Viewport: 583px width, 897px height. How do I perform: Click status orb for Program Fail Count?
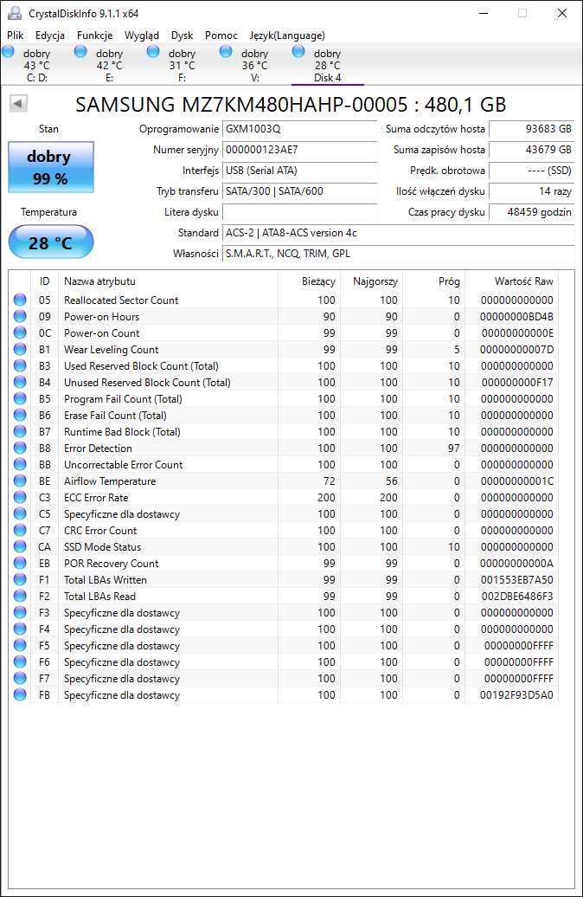click(x=20, y=399)
